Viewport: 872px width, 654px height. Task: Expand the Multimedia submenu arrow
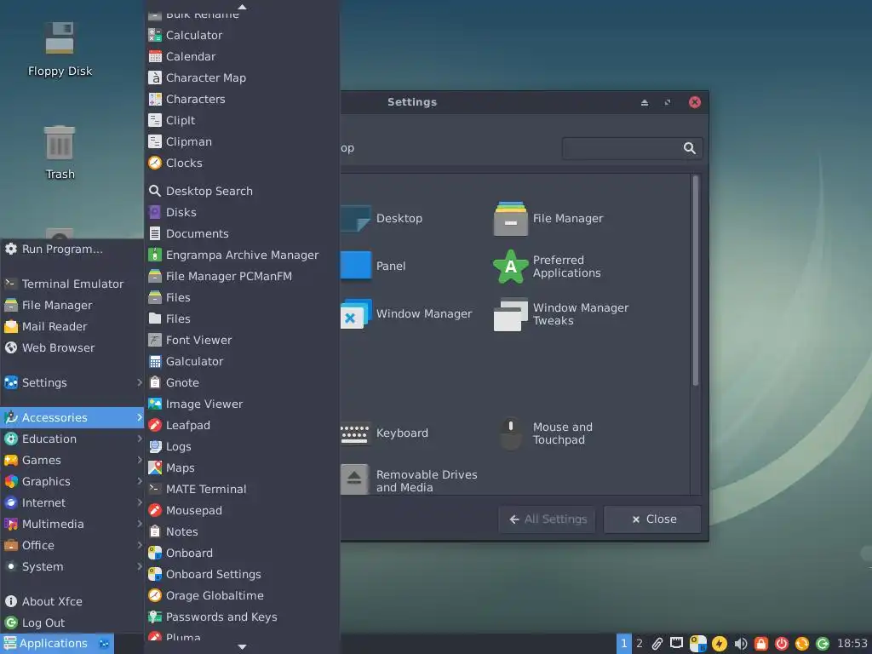[x=139, y=524]
